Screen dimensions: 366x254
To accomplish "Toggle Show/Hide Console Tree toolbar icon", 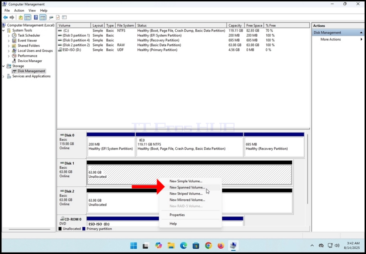I will click(x=27, y=17).
